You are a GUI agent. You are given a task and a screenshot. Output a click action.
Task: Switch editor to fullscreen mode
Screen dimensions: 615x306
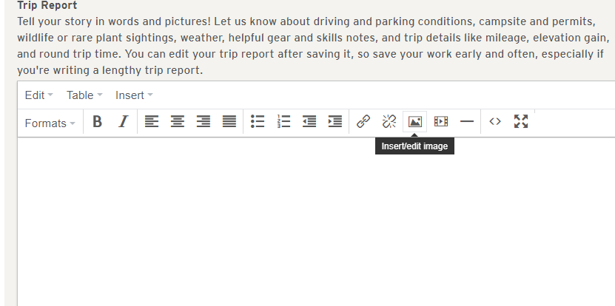(521, 123)
